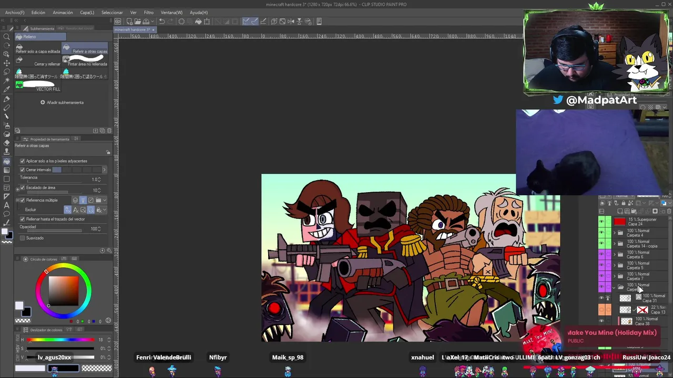Open the 'Referencia múltiple' dropdown arrow

point(105,200)
